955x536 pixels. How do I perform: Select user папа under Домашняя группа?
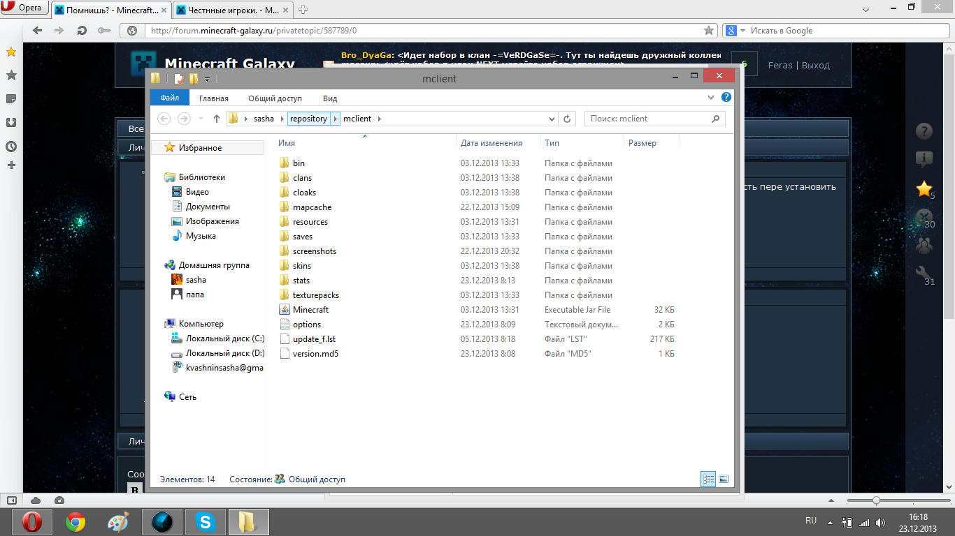point(195,295)
